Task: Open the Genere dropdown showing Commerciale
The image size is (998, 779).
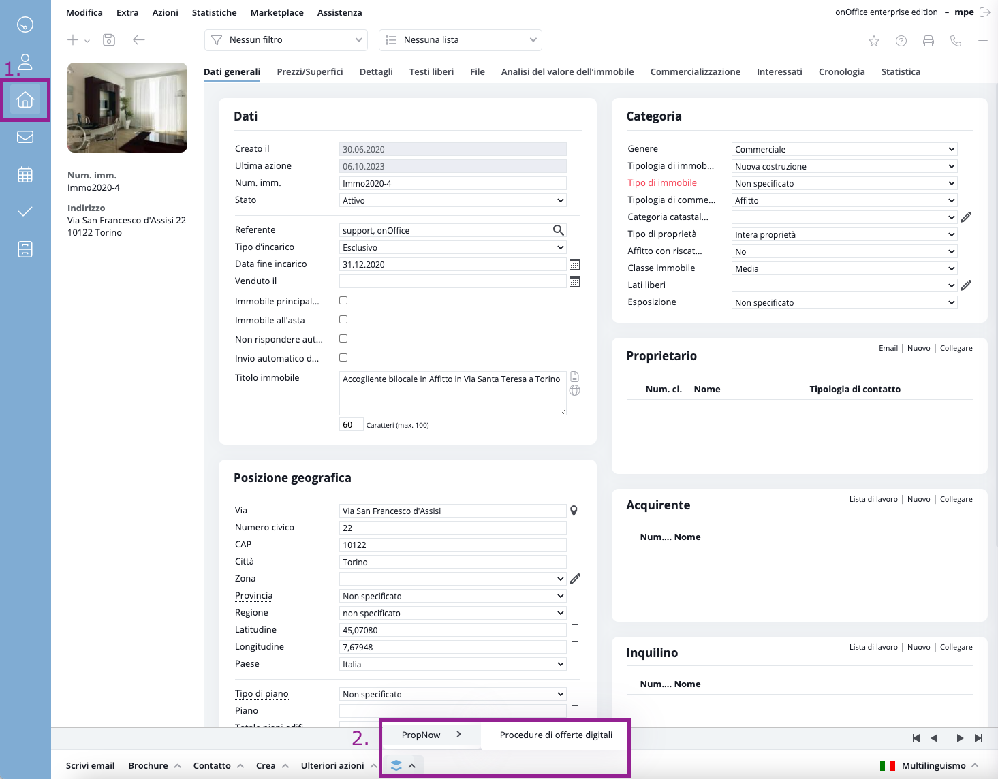Action: click(x=844, y=149)
